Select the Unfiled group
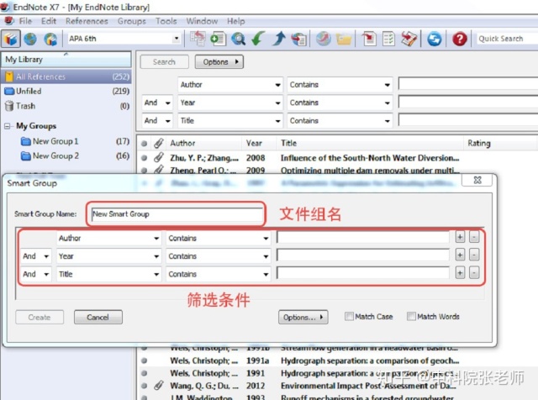 (66, 92)
